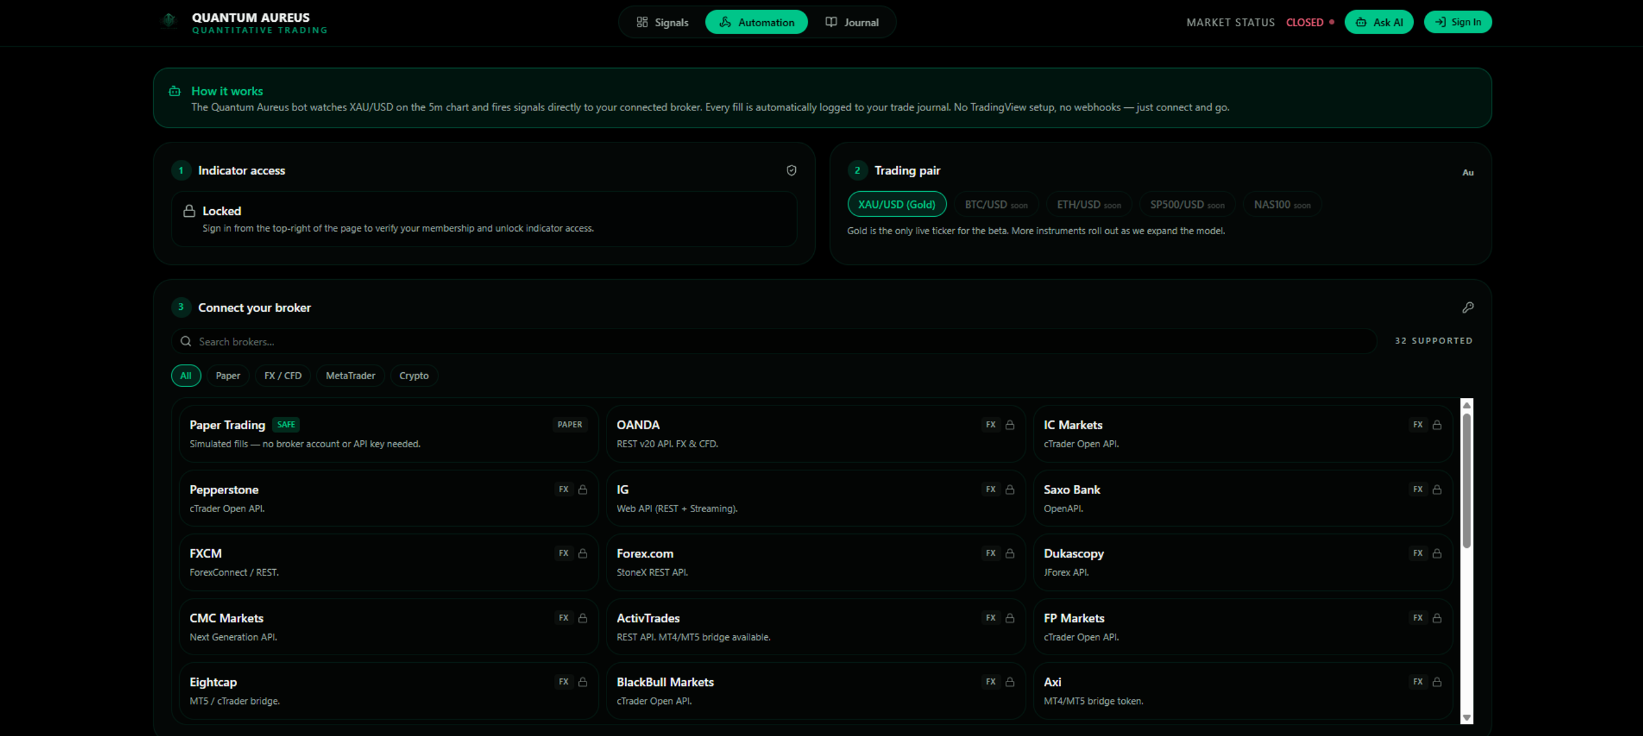The image size is (1643, 736).
Task: Focus the Search brokers input field
Action: (x=774, y=341)
